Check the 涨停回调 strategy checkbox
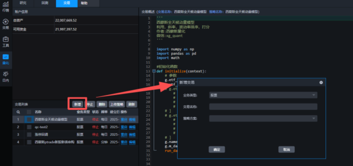This screenshot has width=353, height=166. [29, 135]
